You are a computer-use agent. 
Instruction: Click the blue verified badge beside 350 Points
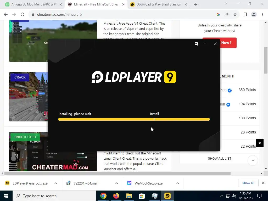point(230,90)
